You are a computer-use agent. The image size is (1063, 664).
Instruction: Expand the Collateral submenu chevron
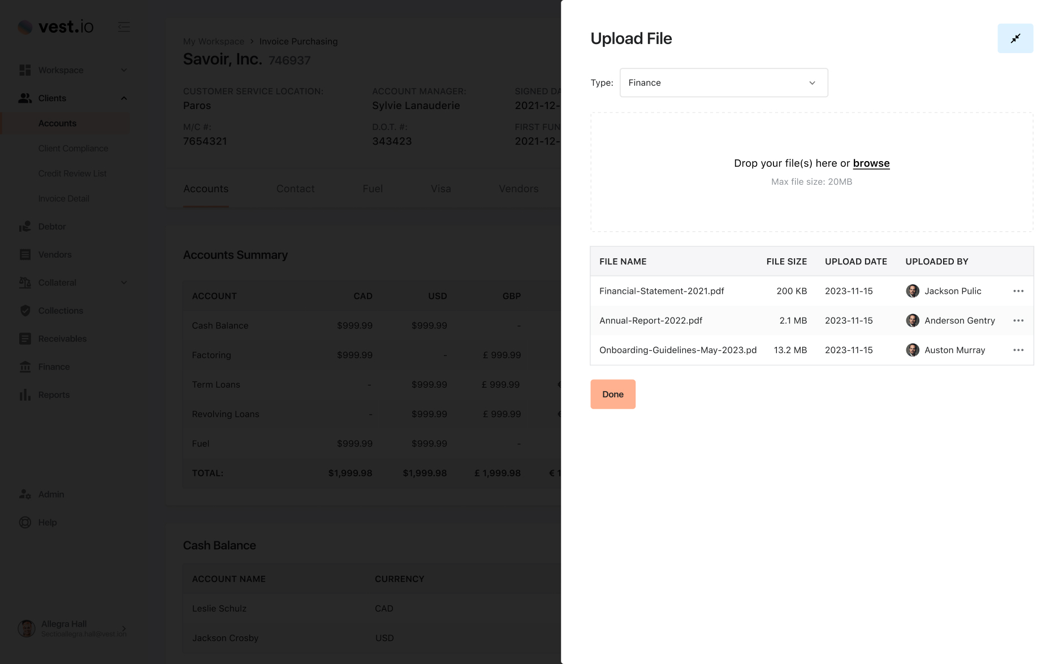click(x=124, y=283)
